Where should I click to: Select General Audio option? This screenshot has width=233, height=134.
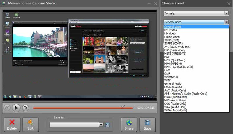click(x=196, y=83)
